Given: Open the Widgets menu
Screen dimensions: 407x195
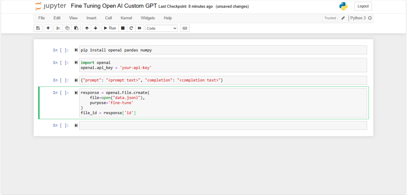Looking at the screenshot, I should [x=148, y=18].
